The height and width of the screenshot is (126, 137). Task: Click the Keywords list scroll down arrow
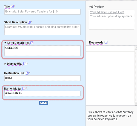click(136, 104)
